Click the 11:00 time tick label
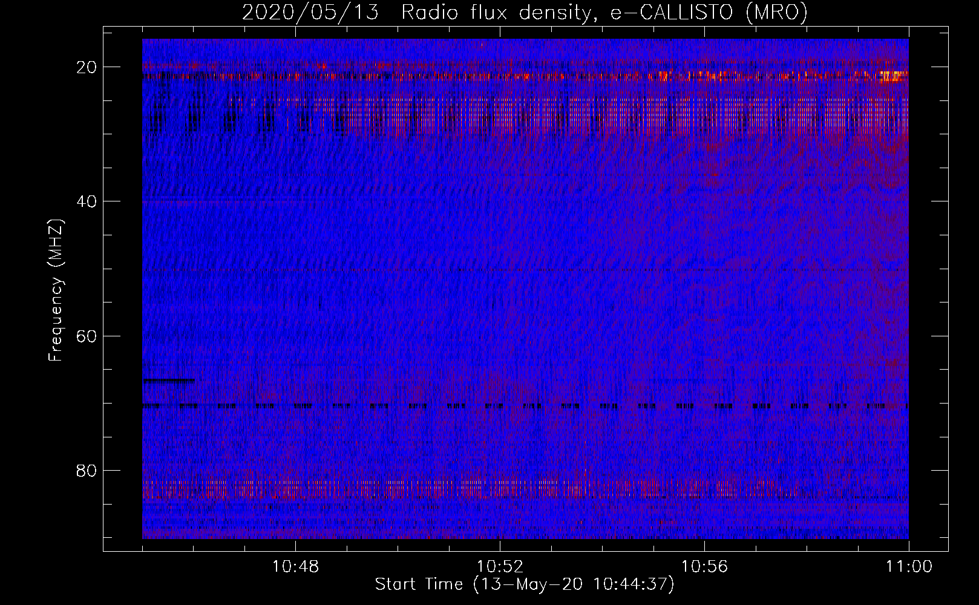This screenshot has width=979, height=605. coord(909,567)
